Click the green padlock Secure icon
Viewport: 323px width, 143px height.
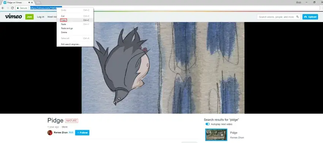pos(18,8)
